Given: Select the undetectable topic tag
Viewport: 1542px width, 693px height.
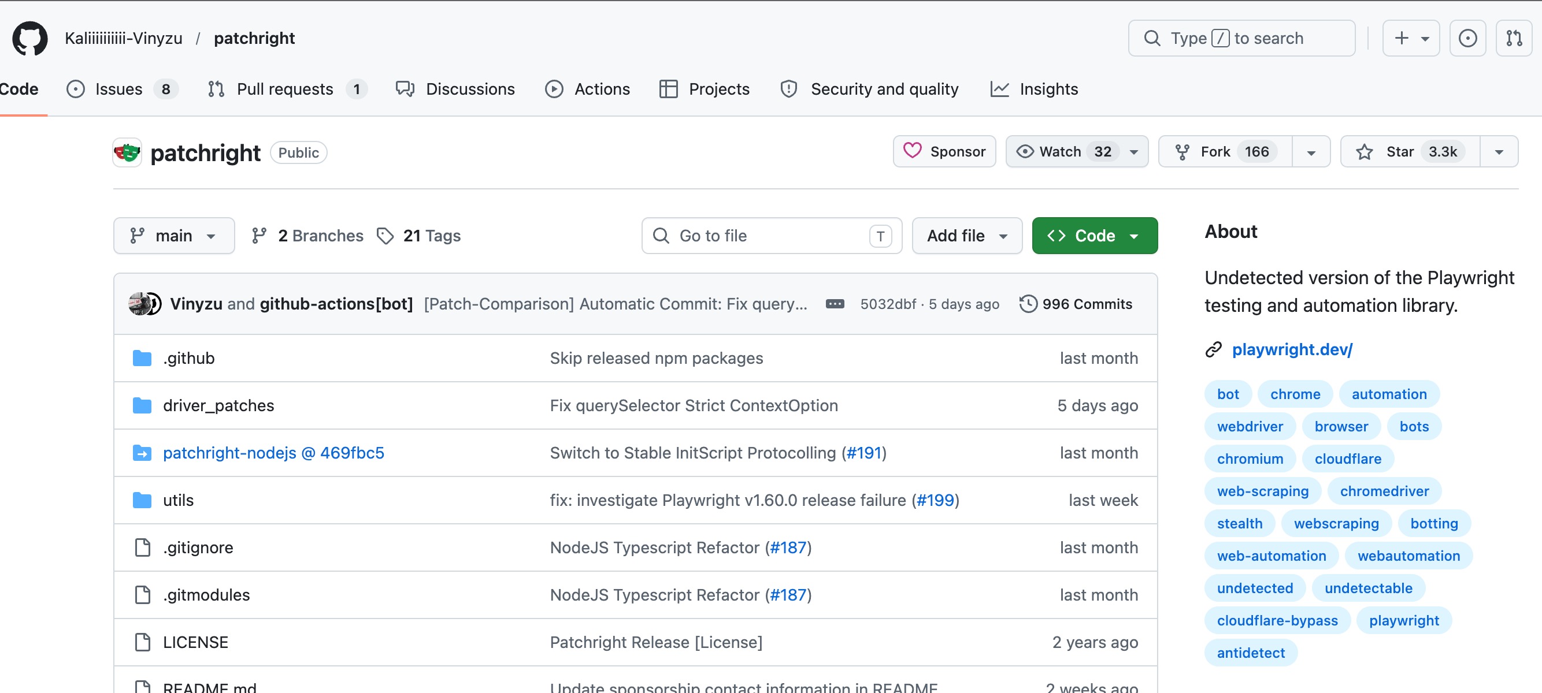Looking at the screenshot, I should (1368, 588).
